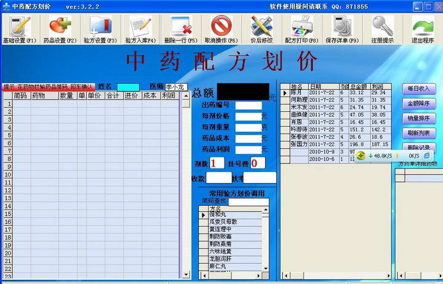Click the 姓名 cyan input field
The height and width of the screenshot is (284, 443).
(x=128, y=87)
